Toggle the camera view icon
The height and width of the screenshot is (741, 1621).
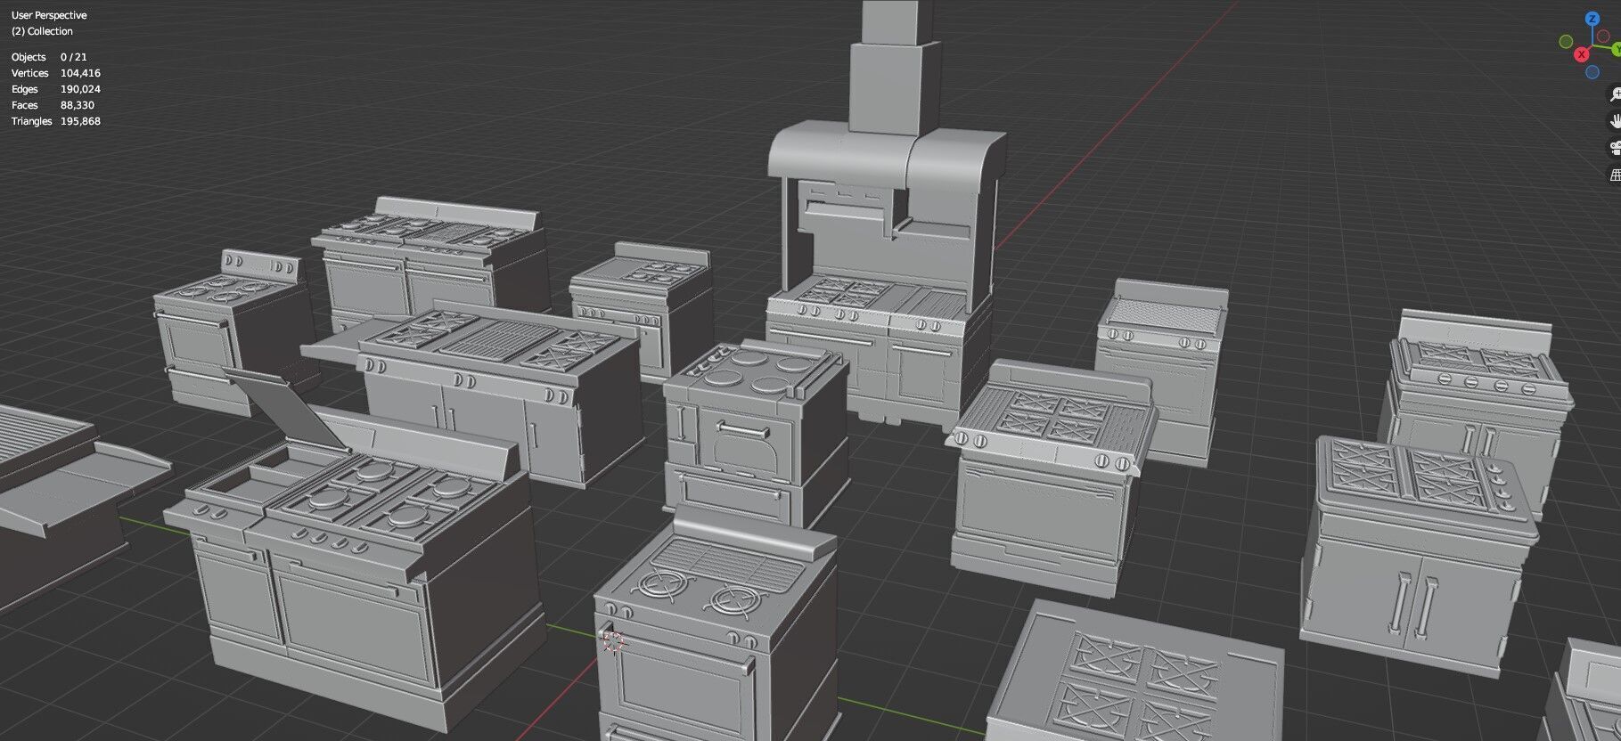(1615, 148)
